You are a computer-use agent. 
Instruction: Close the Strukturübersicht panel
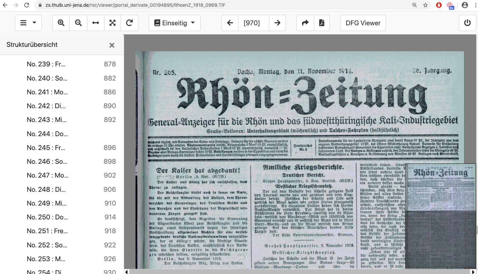click(112, 45)
